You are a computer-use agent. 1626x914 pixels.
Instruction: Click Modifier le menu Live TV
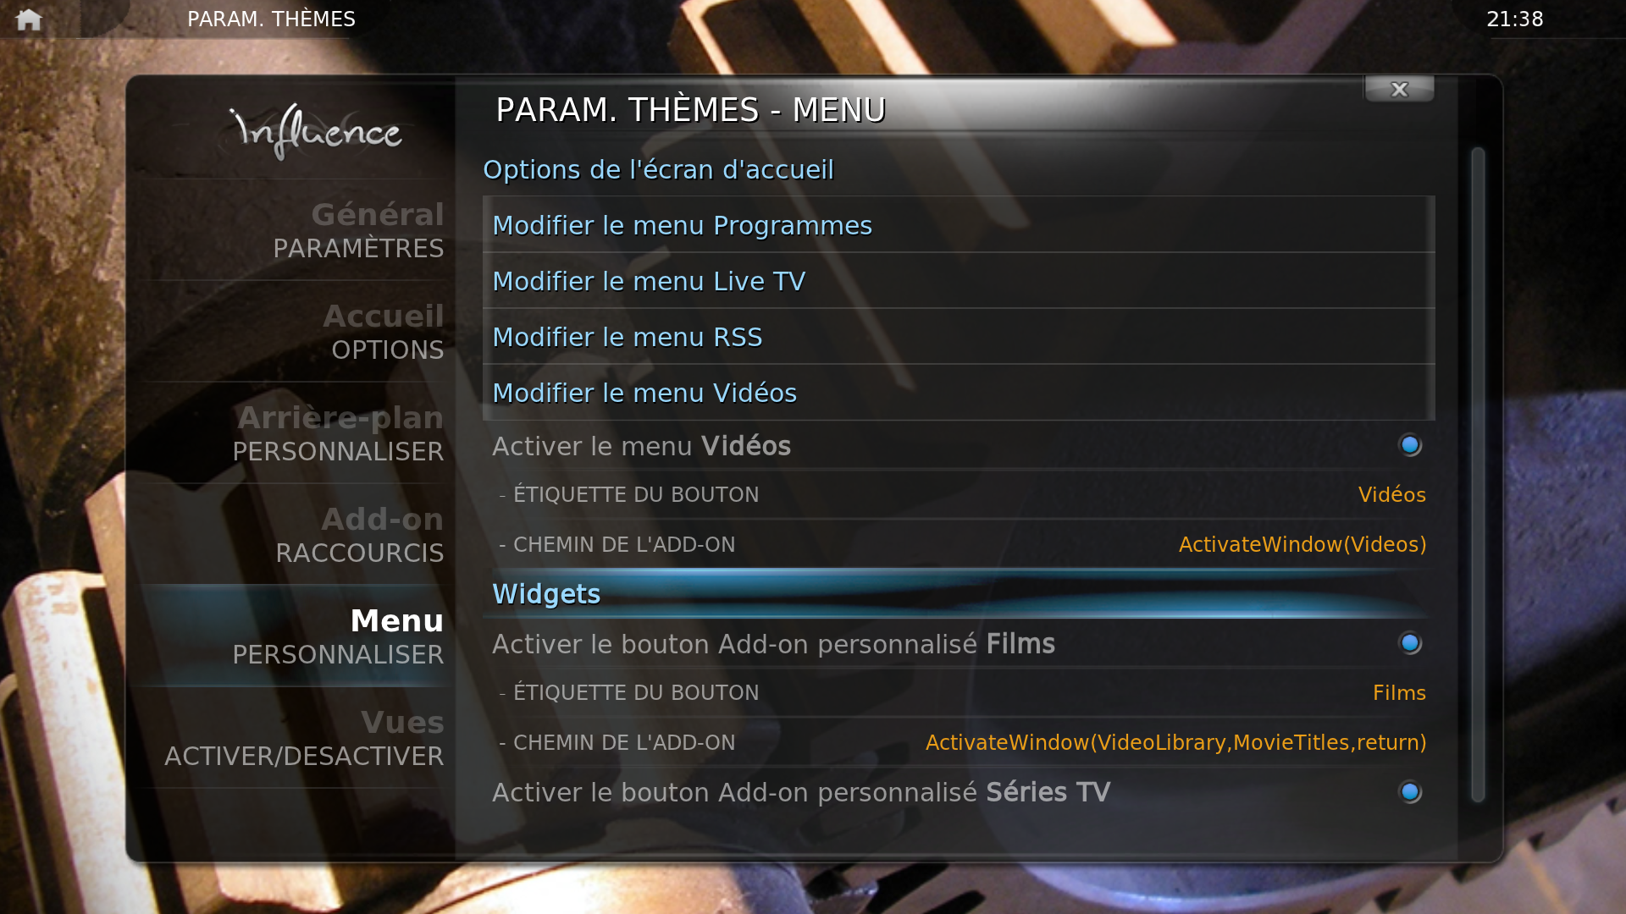959,281
